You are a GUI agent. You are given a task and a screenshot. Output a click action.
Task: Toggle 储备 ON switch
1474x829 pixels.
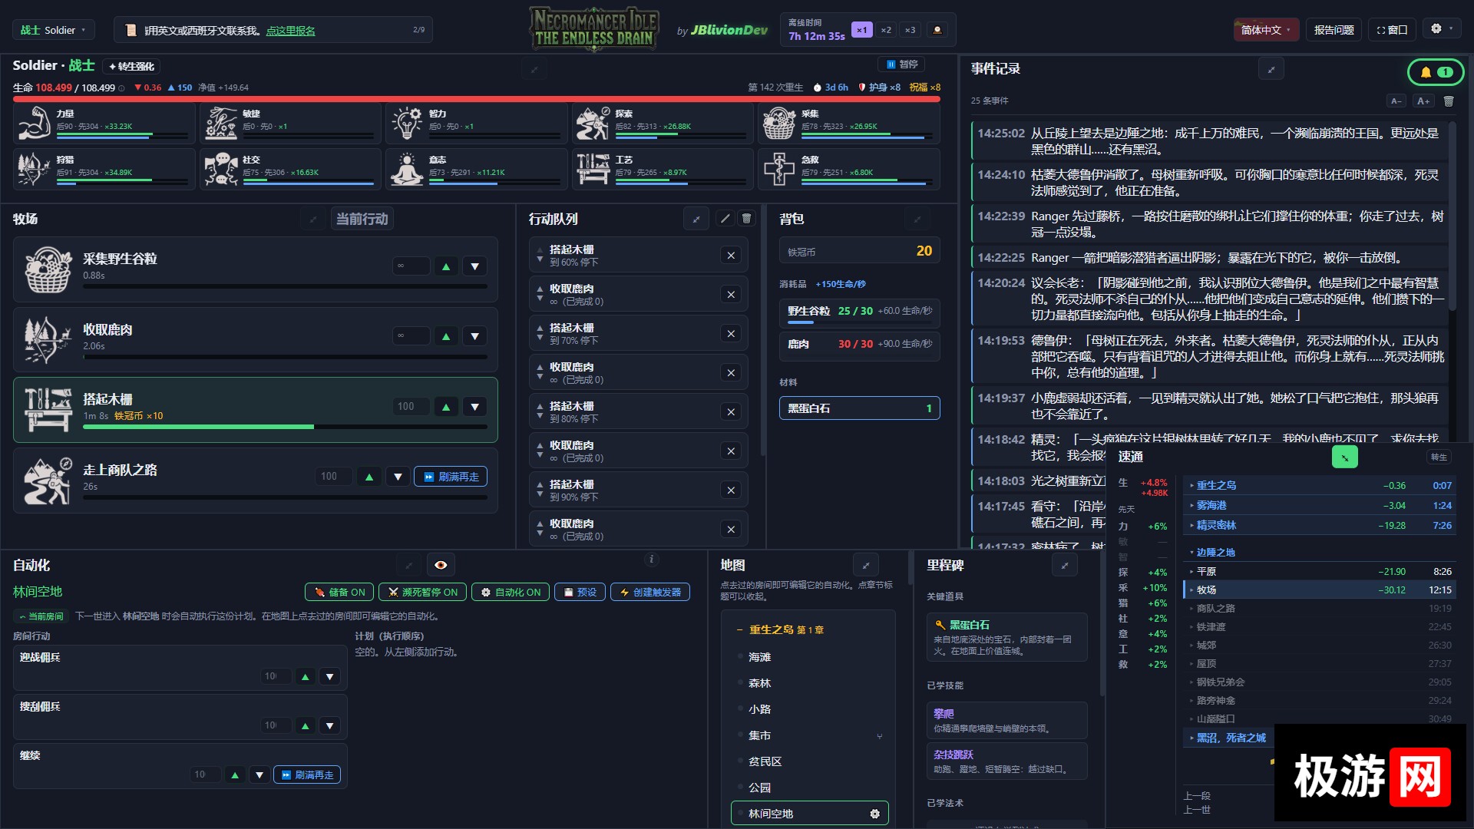339,593
